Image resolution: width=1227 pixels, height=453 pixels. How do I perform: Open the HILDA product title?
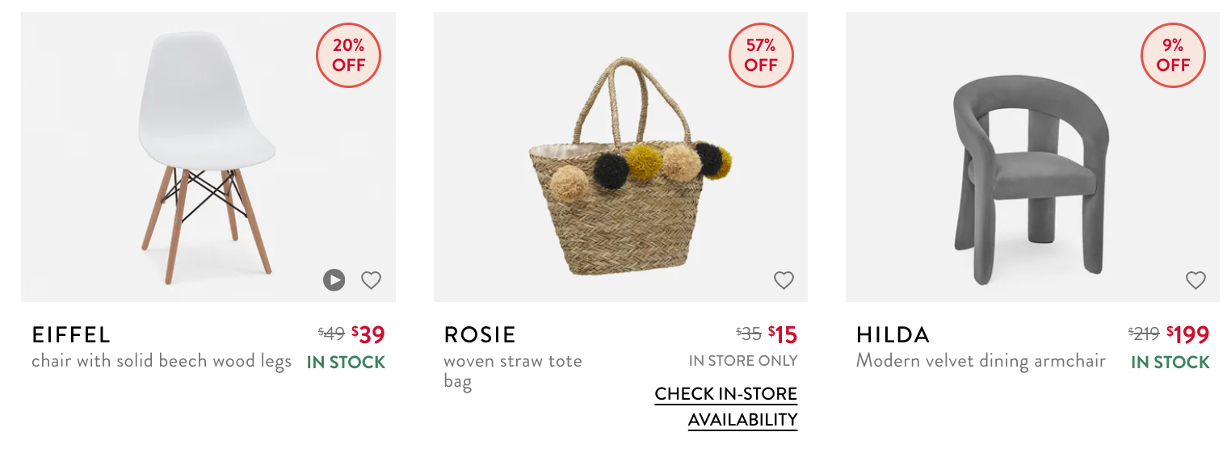coord(893,334)
